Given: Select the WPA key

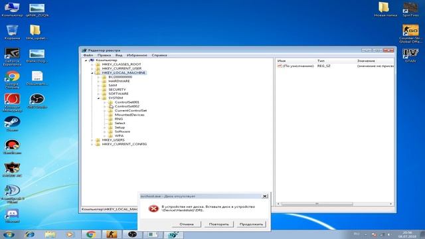Looking at the screenshot, I should coord(119,135).
